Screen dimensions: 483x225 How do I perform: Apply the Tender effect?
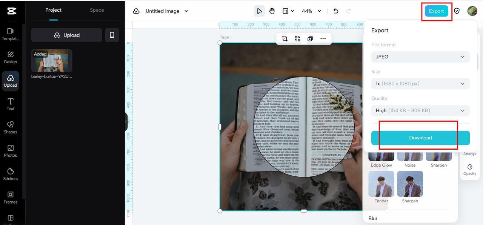click(x=381, y=187)
